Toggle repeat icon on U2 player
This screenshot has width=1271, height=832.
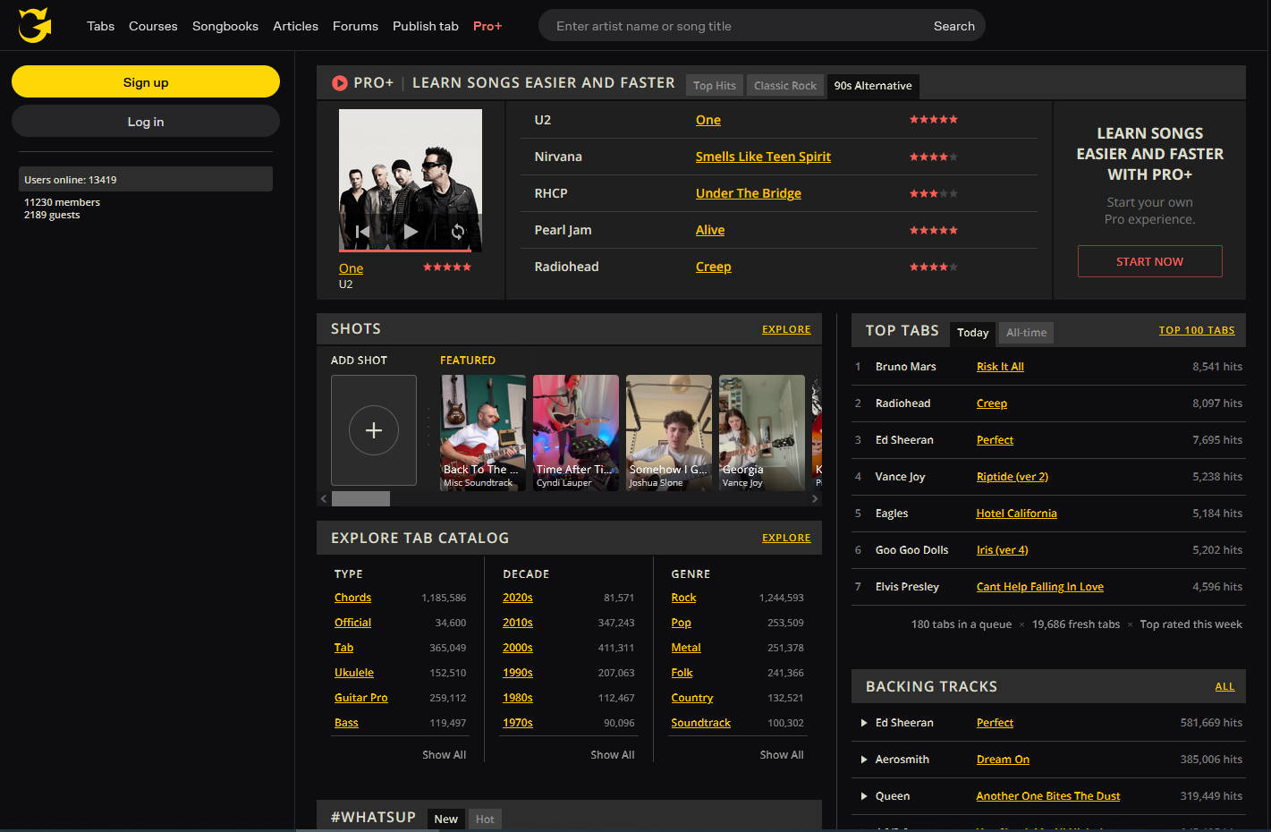pyautogui.click(x=458, y=232)
